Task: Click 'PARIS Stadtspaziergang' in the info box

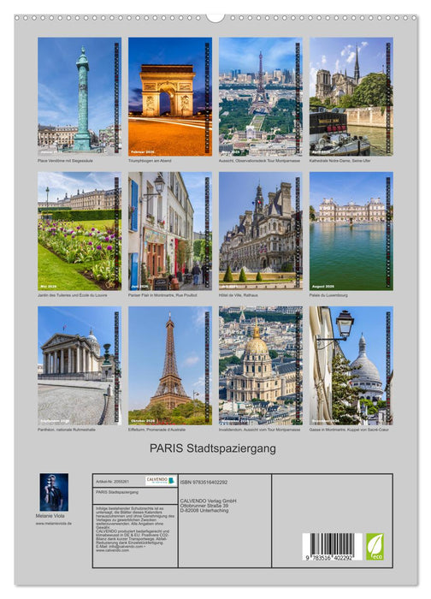Action: click(117, 492)
